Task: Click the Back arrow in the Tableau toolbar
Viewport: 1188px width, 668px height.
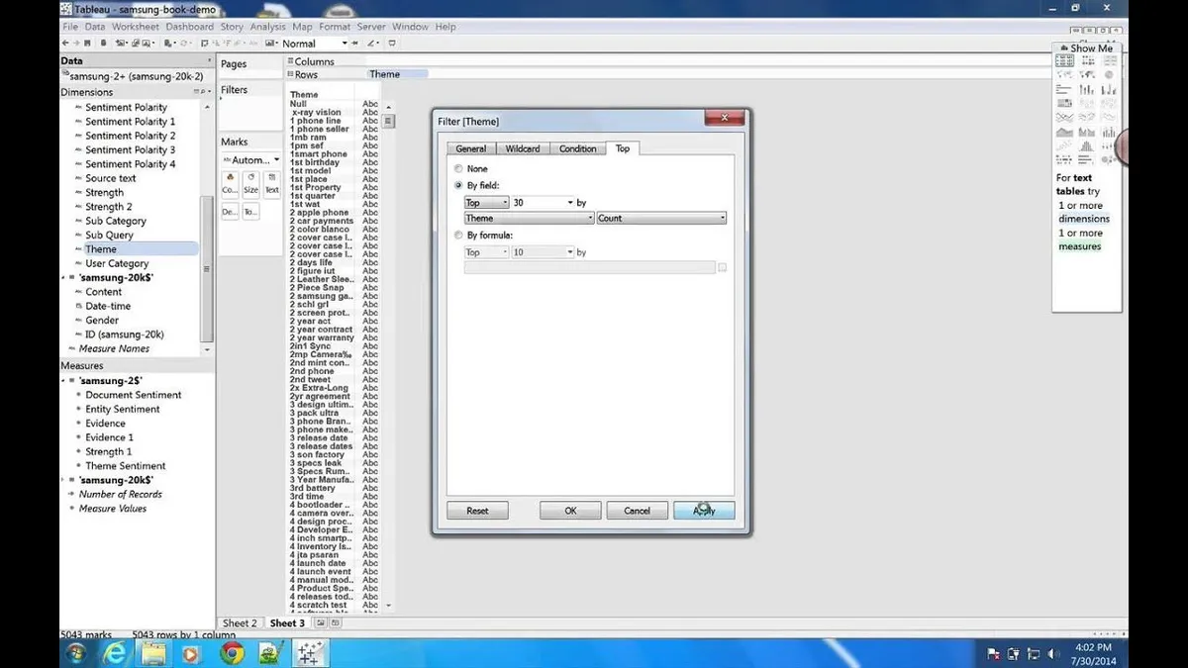Action: coord(65,44)
